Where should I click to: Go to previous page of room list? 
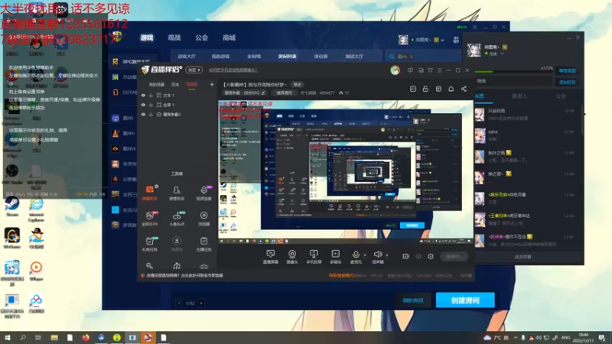coord(179,303)
